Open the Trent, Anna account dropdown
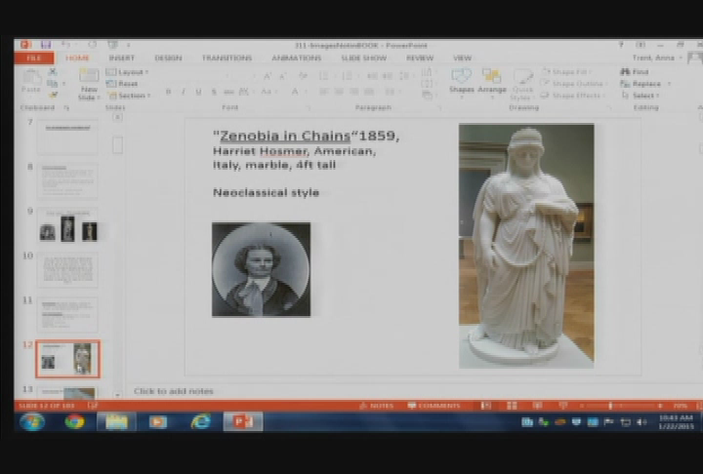The width and height of the screenshot is (703, 474). click(x=657, y=58)
